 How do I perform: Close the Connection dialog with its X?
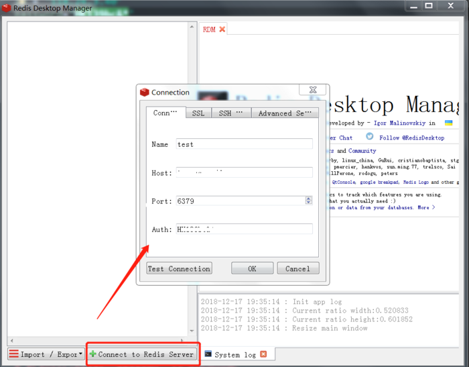(313, 90)
